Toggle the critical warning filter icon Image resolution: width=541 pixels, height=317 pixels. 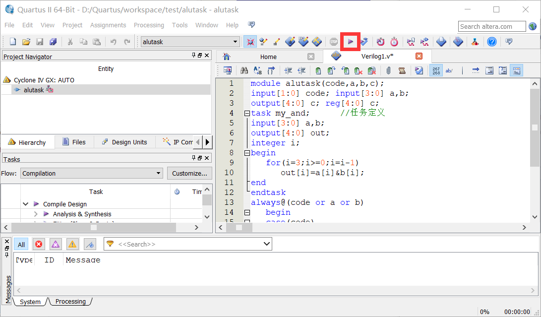[x=56, y=245]
